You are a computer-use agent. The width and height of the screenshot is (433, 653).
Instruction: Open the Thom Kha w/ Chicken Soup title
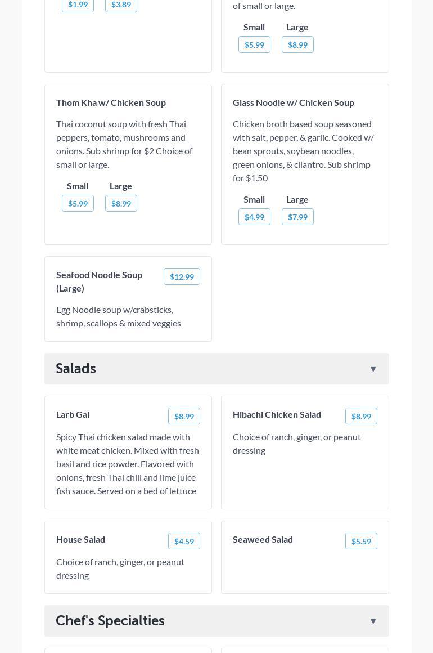coord(111,102)
